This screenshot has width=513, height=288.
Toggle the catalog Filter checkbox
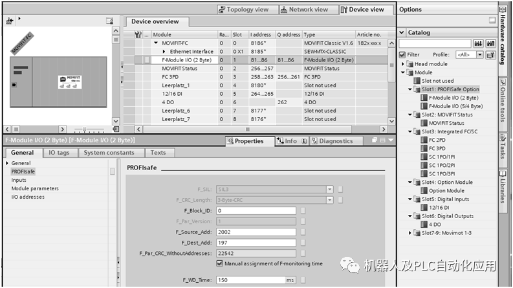coord(402,54)
